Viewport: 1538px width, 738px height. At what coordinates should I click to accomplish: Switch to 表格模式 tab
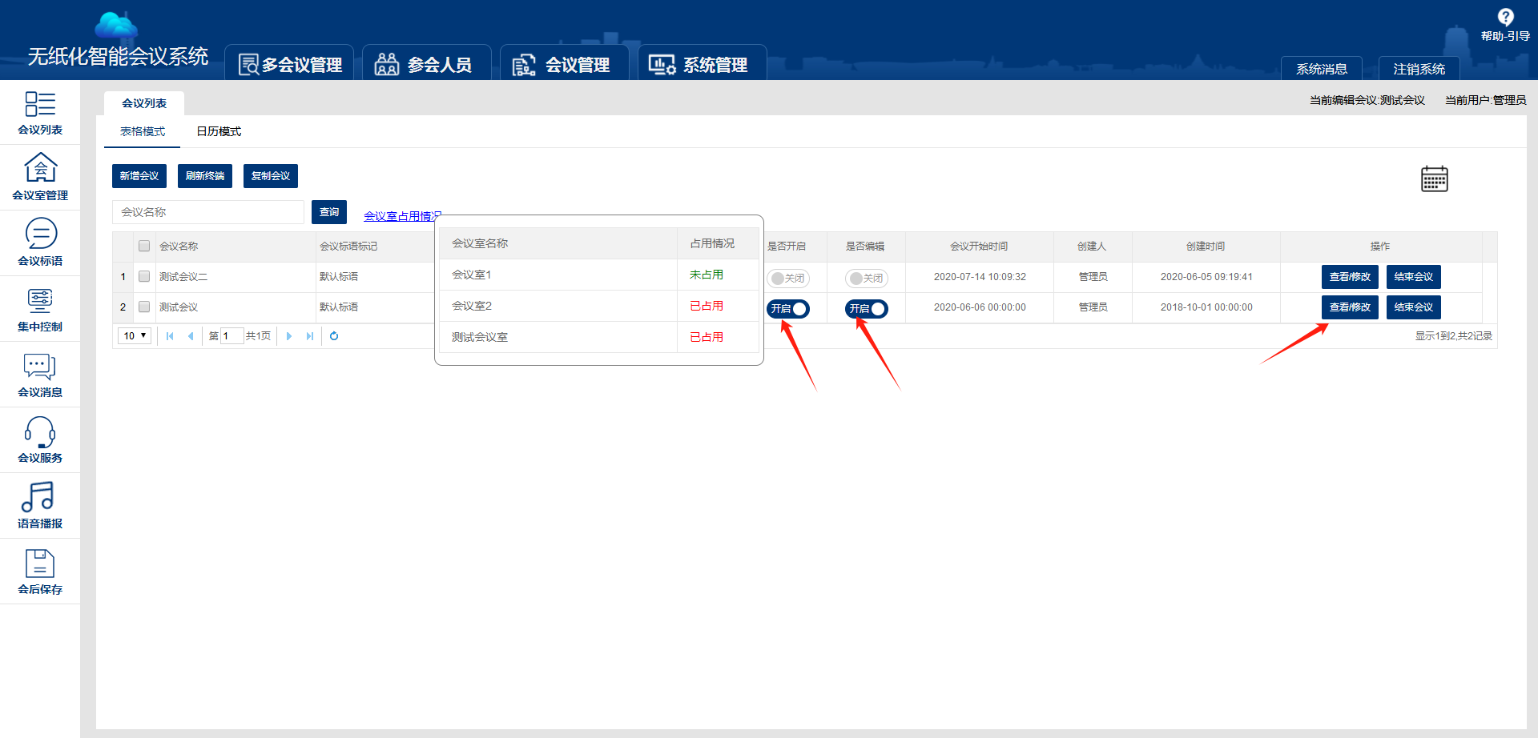[x=143, y=131]
